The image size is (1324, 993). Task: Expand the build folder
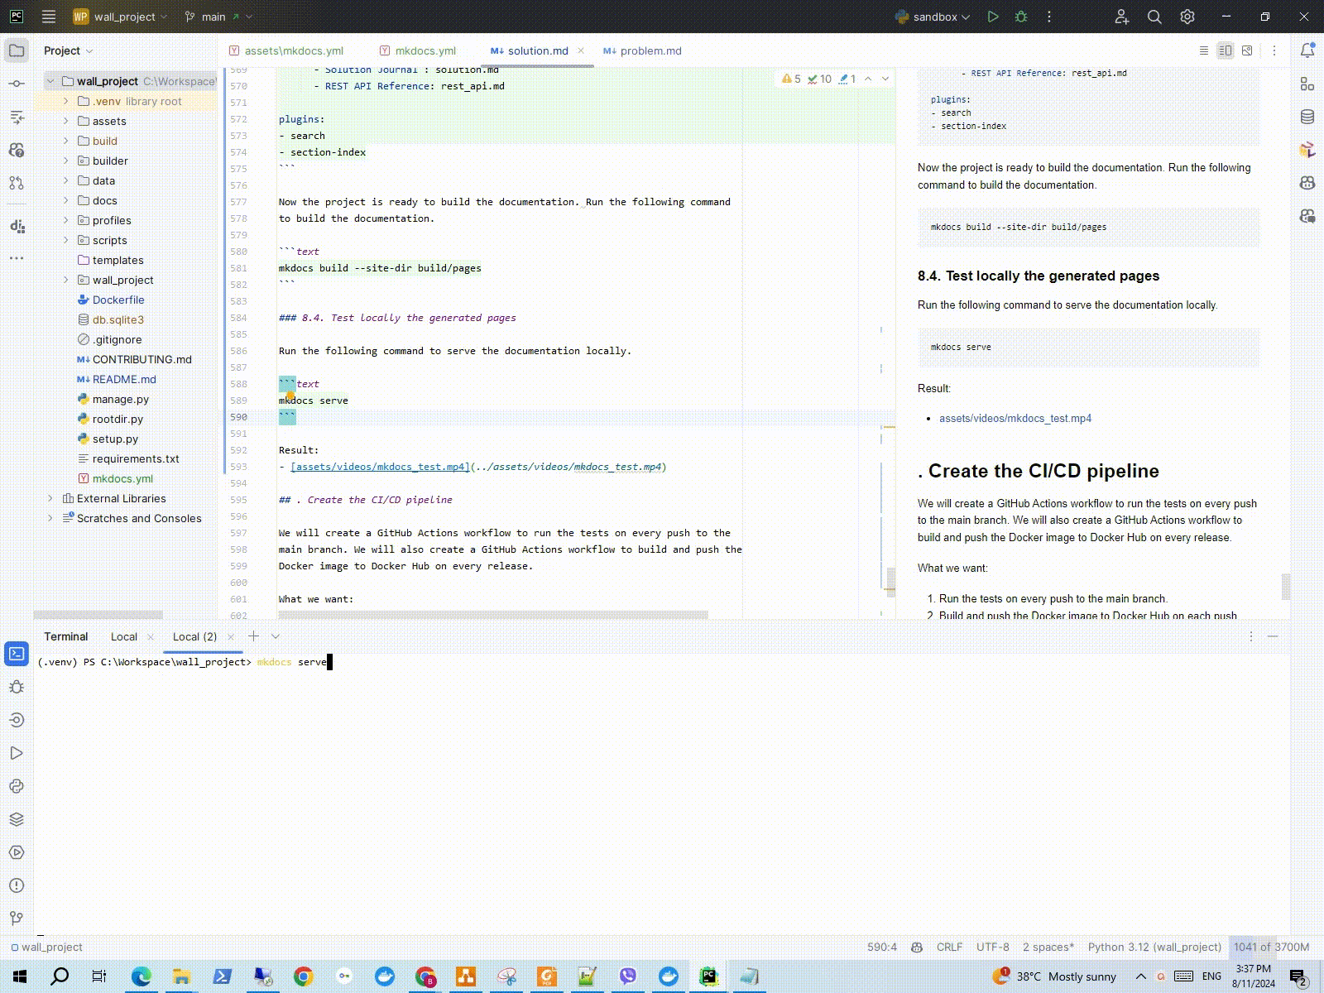pyautogui.click(x=66, y=141)
